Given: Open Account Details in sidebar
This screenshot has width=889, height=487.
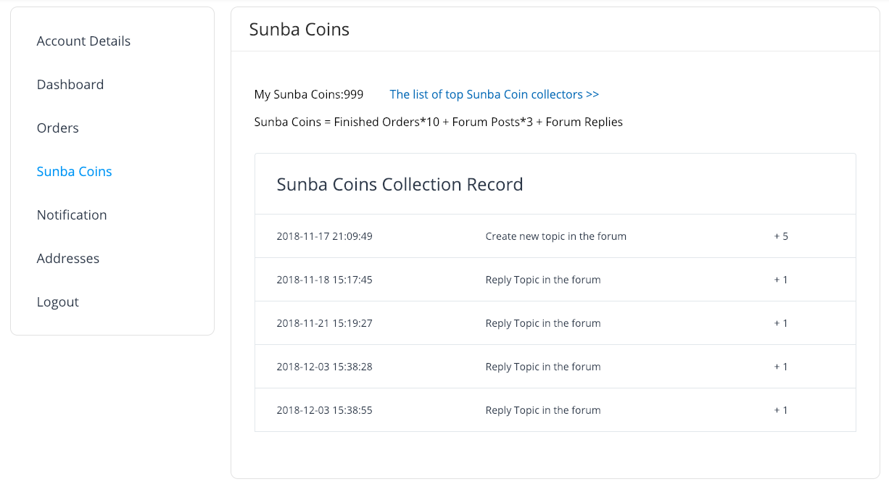Looking at the screenshot, I should 83,41.
